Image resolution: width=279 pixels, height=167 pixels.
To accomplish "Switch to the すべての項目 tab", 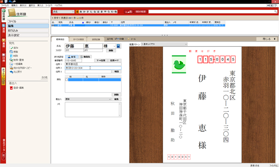I will coord(79,39).
